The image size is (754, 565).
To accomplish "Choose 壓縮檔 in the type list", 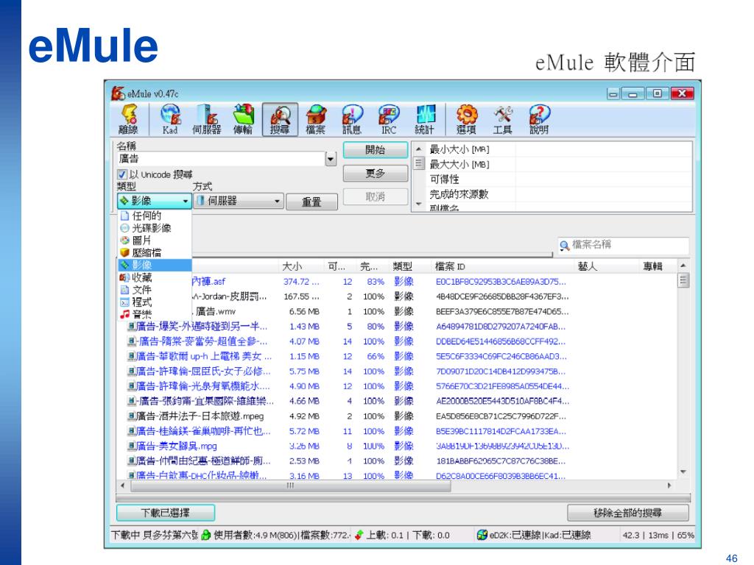I will coord(155,253).
